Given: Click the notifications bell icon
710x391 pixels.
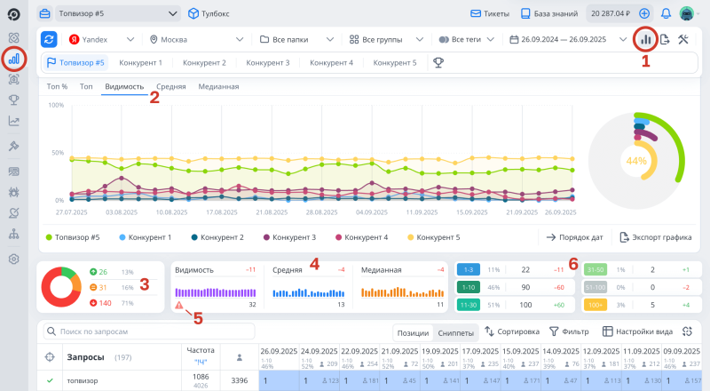Looking at the screenshot, I should click(x=666, y=14).
